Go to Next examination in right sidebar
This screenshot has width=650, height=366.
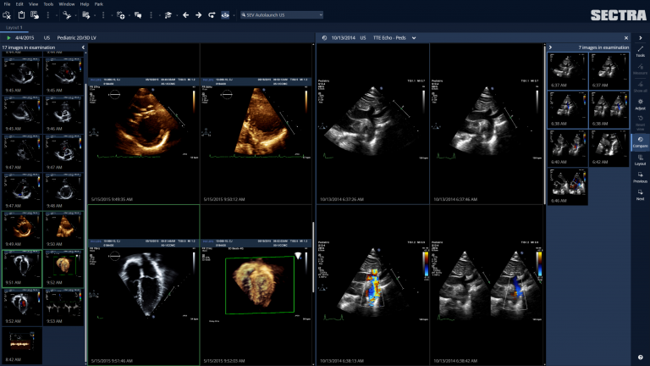[640, 194]
